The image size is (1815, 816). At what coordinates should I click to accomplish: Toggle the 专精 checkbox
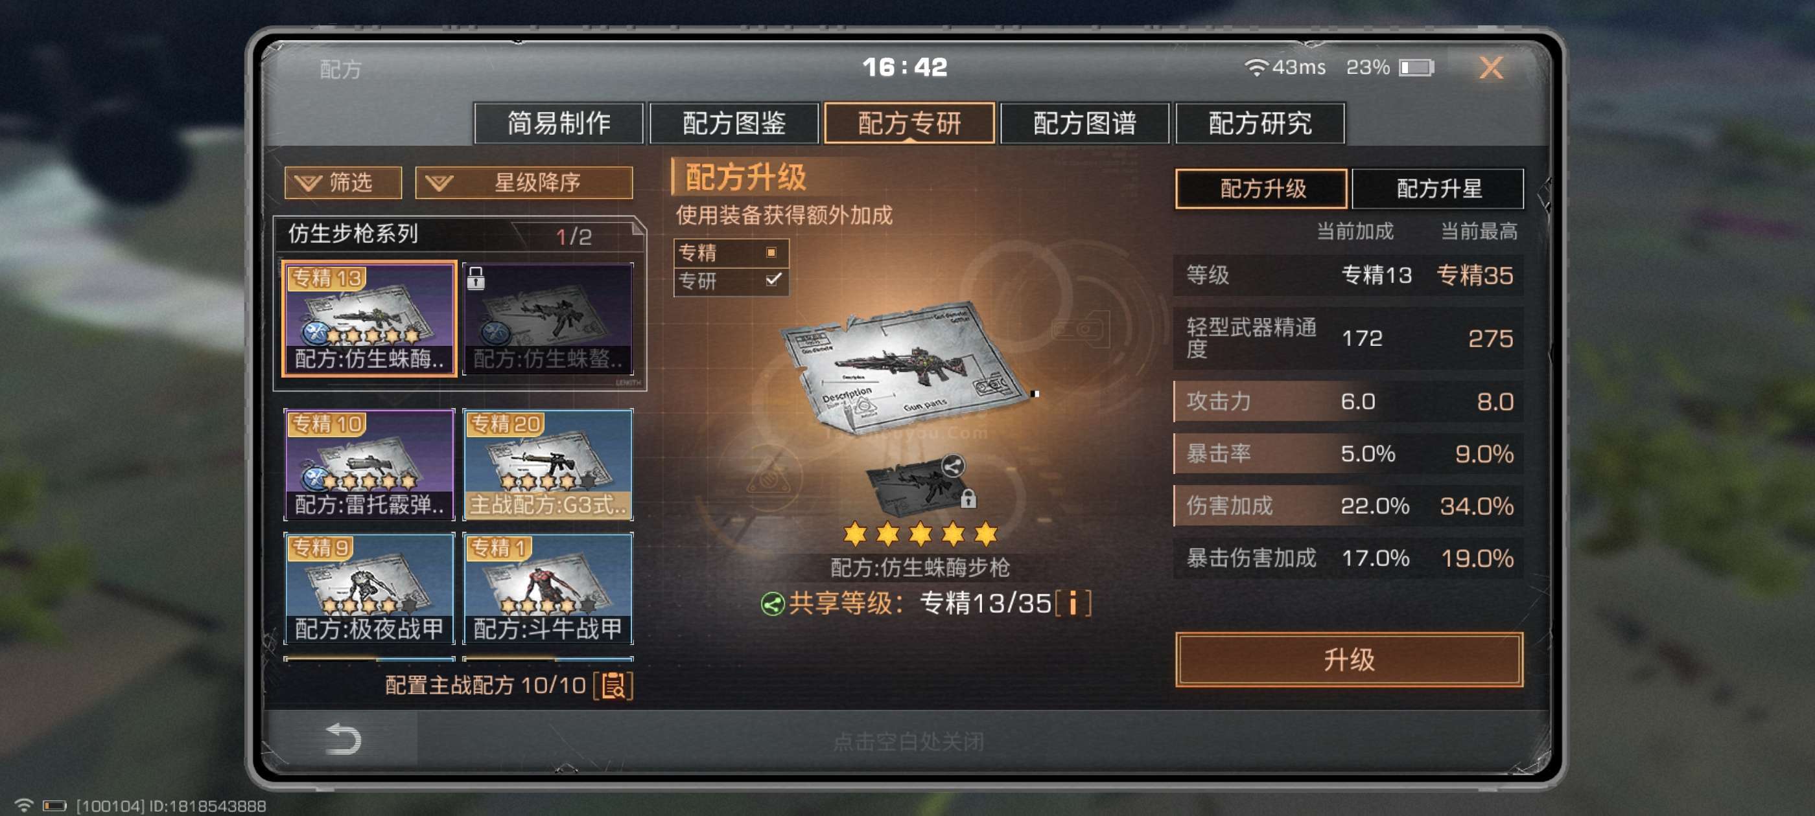click(x=771, y=252)
